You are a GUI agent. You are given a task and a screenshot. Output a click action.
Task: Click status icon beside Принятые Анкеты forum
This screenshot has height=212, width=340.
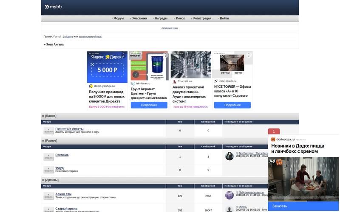click(x=48, y=131)
